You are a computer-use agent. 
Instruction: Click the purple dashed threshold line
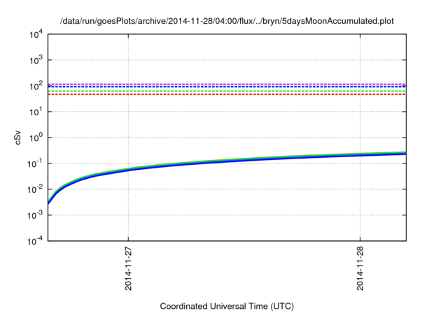227,84
